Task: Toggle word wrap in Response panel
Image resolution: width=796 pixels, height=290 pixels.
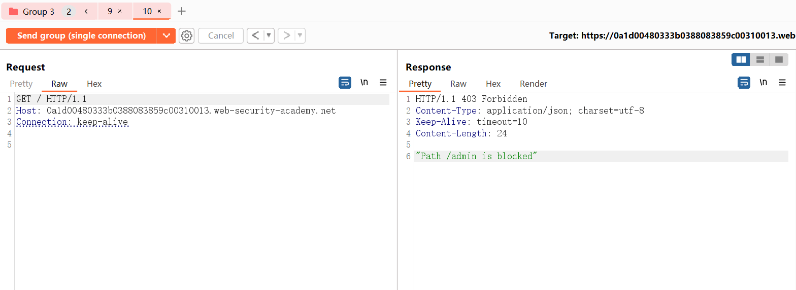Action: point(744,83)
